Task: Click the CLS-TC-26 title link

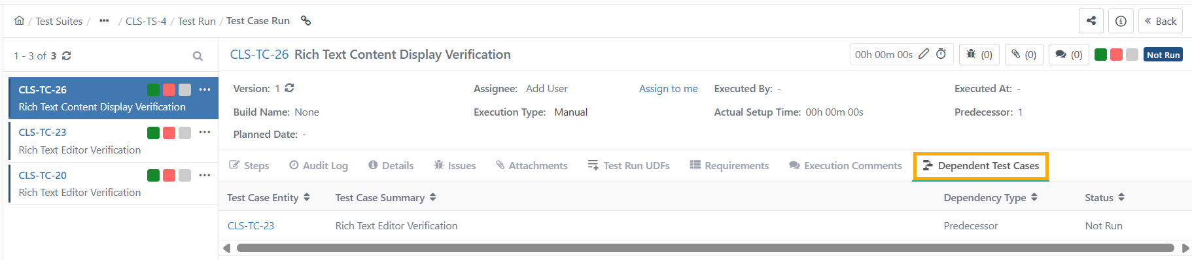Action: click(x=259, y=55)
